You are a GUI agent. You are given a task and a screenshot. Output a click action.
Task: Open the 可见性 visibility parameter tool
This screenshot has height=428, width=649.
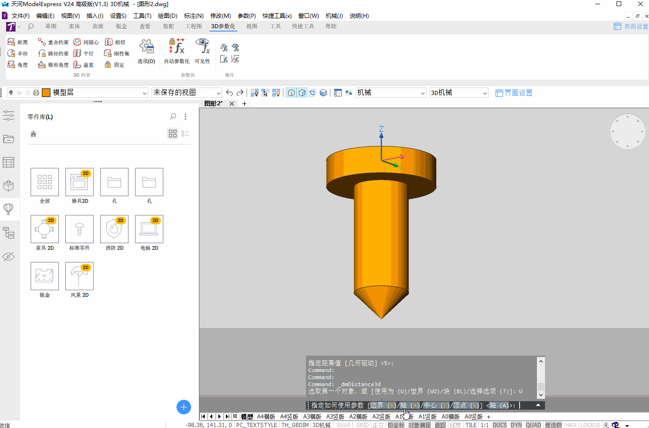pos(202,51)
